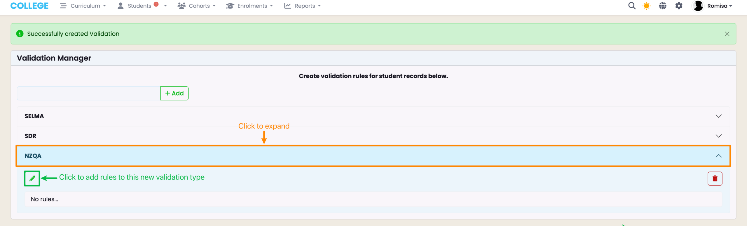The height and width of the screenshot is (226, 747).
Task: Open the Reports dropdown menu
Action: point(302,6)
